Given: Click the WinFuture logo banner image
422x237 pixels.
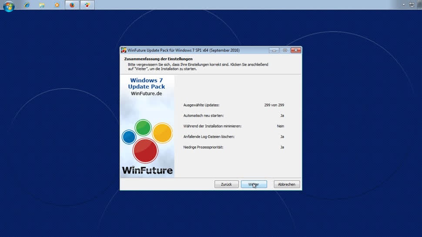Looking at the screenshot, I should 147,126.
